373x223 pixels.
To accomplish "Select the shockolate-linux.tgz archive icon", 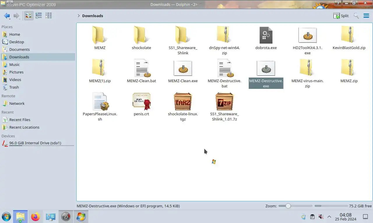I will [183, 101].
